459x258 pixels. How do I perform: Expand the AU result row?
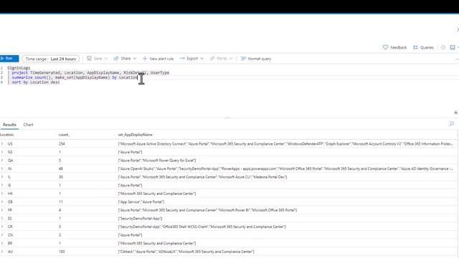(x=2, y=252)
